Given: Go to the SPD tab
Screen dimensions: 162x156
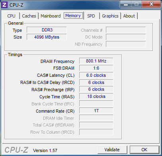Looking at the screenshot, I should [91, 16].
